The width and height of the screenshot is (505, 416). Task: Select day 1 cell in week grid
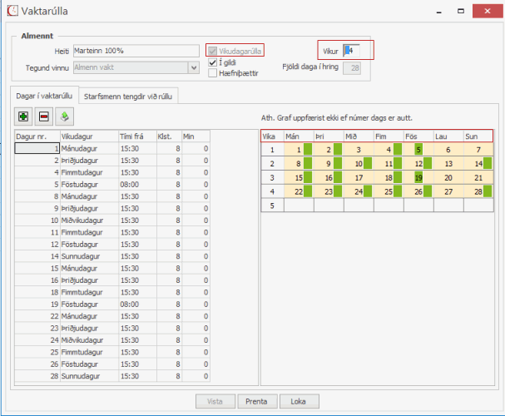point(299,150)
